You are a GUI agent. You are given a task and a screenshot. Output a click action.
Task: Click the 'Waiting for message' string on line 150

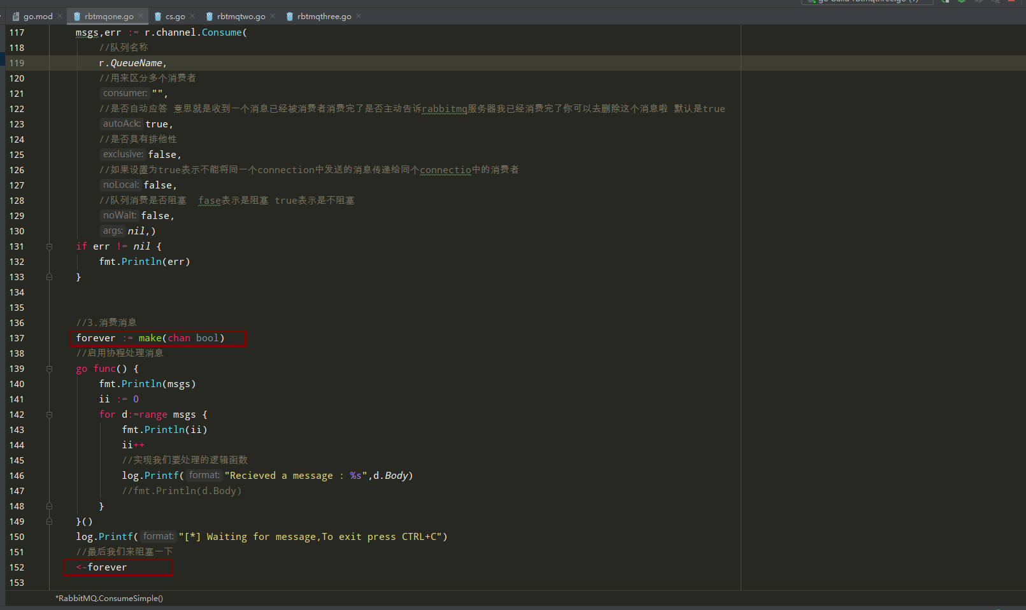(x=310, y=537)
